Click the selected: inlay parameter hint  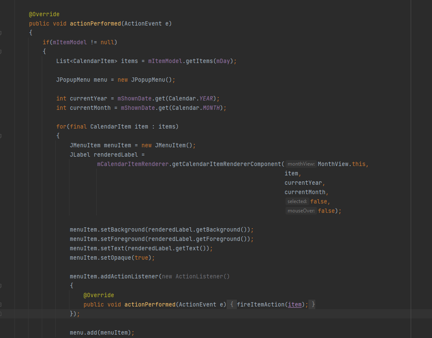point(297,201)
